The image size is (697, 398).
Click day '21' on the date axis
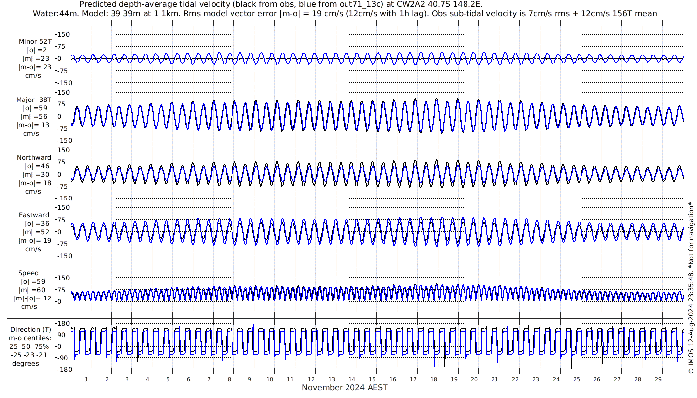494,379
